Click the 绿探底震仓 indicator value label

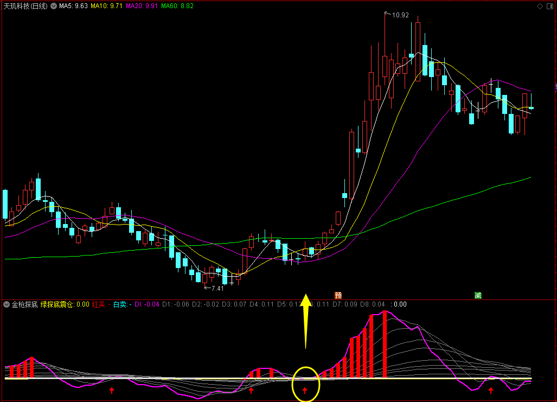[65, 304]
